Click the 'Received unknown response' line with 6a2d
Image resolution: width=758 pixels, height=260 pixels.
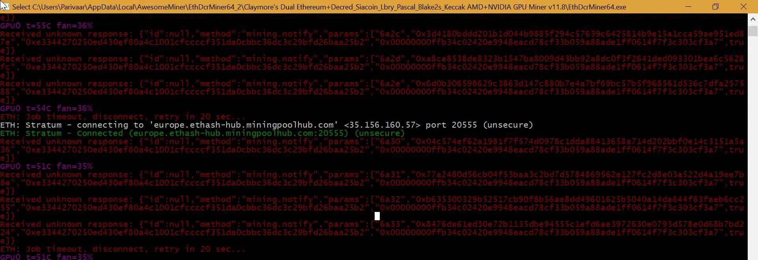point(372,59)
